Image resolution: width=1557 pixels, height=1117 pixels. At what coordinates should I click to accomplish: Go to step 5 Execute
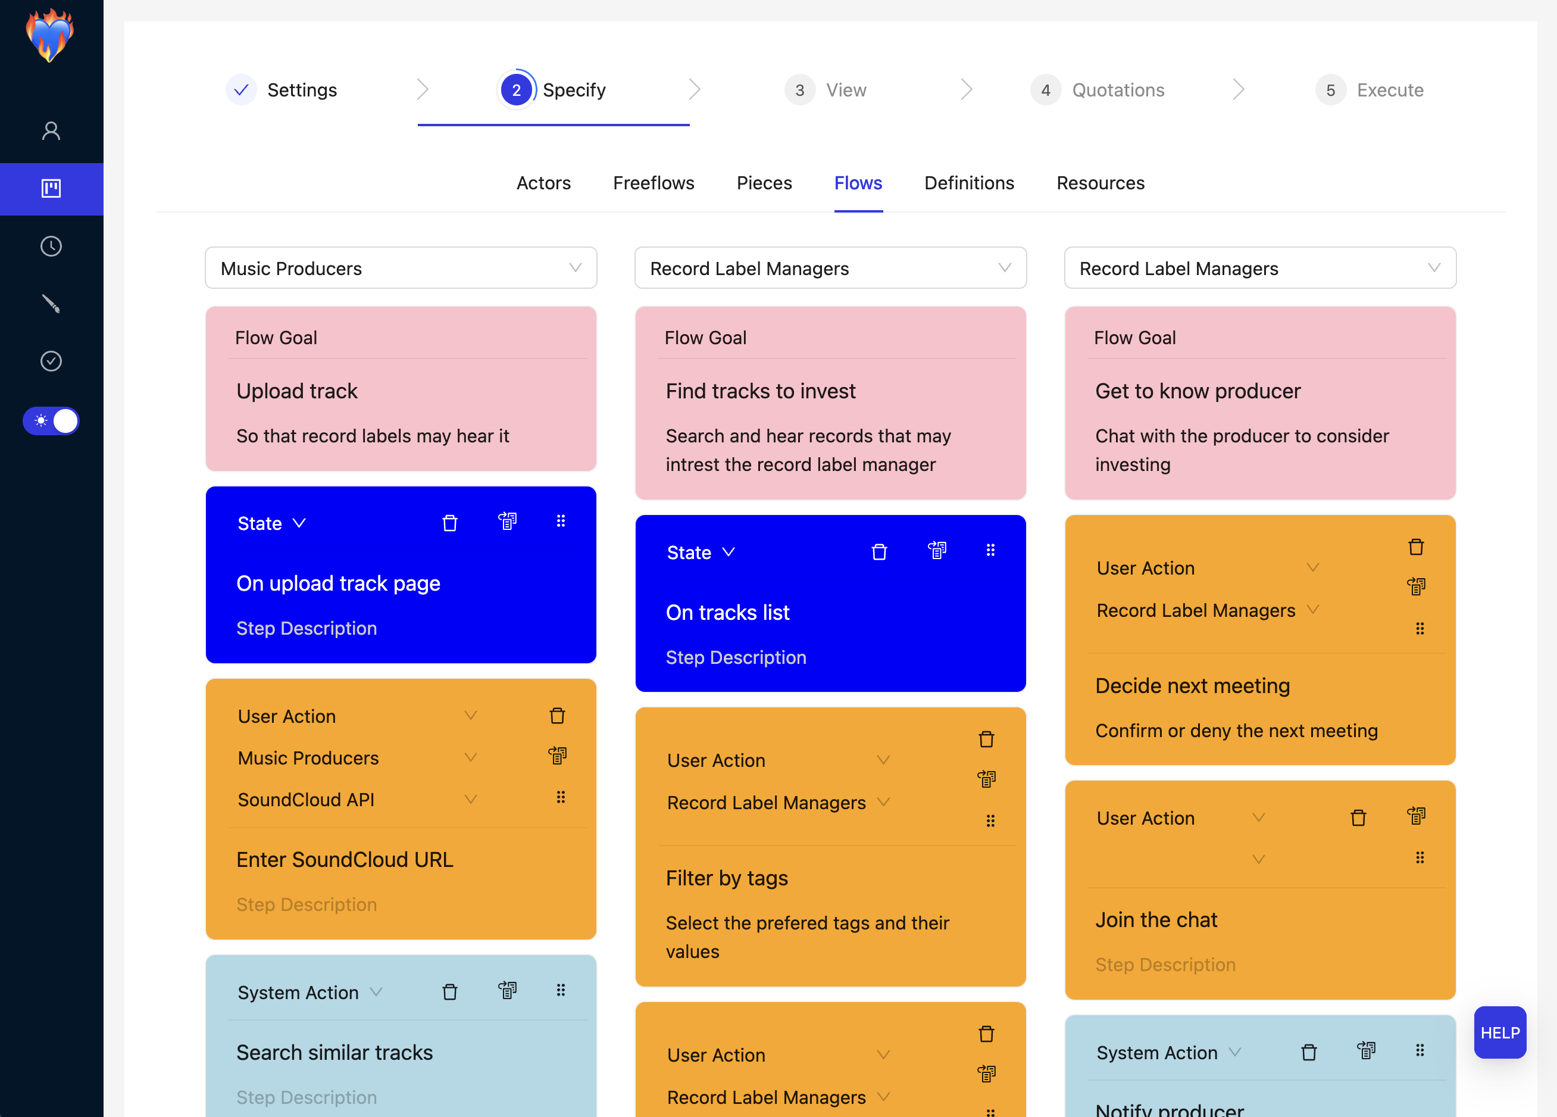pyautogui.click(x=1370, y=90)
